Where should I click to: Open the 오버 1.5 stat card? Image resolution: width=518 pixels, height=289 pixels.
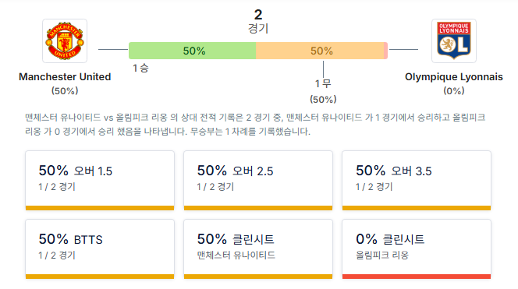pyautogui.click(x=100, y=181)
